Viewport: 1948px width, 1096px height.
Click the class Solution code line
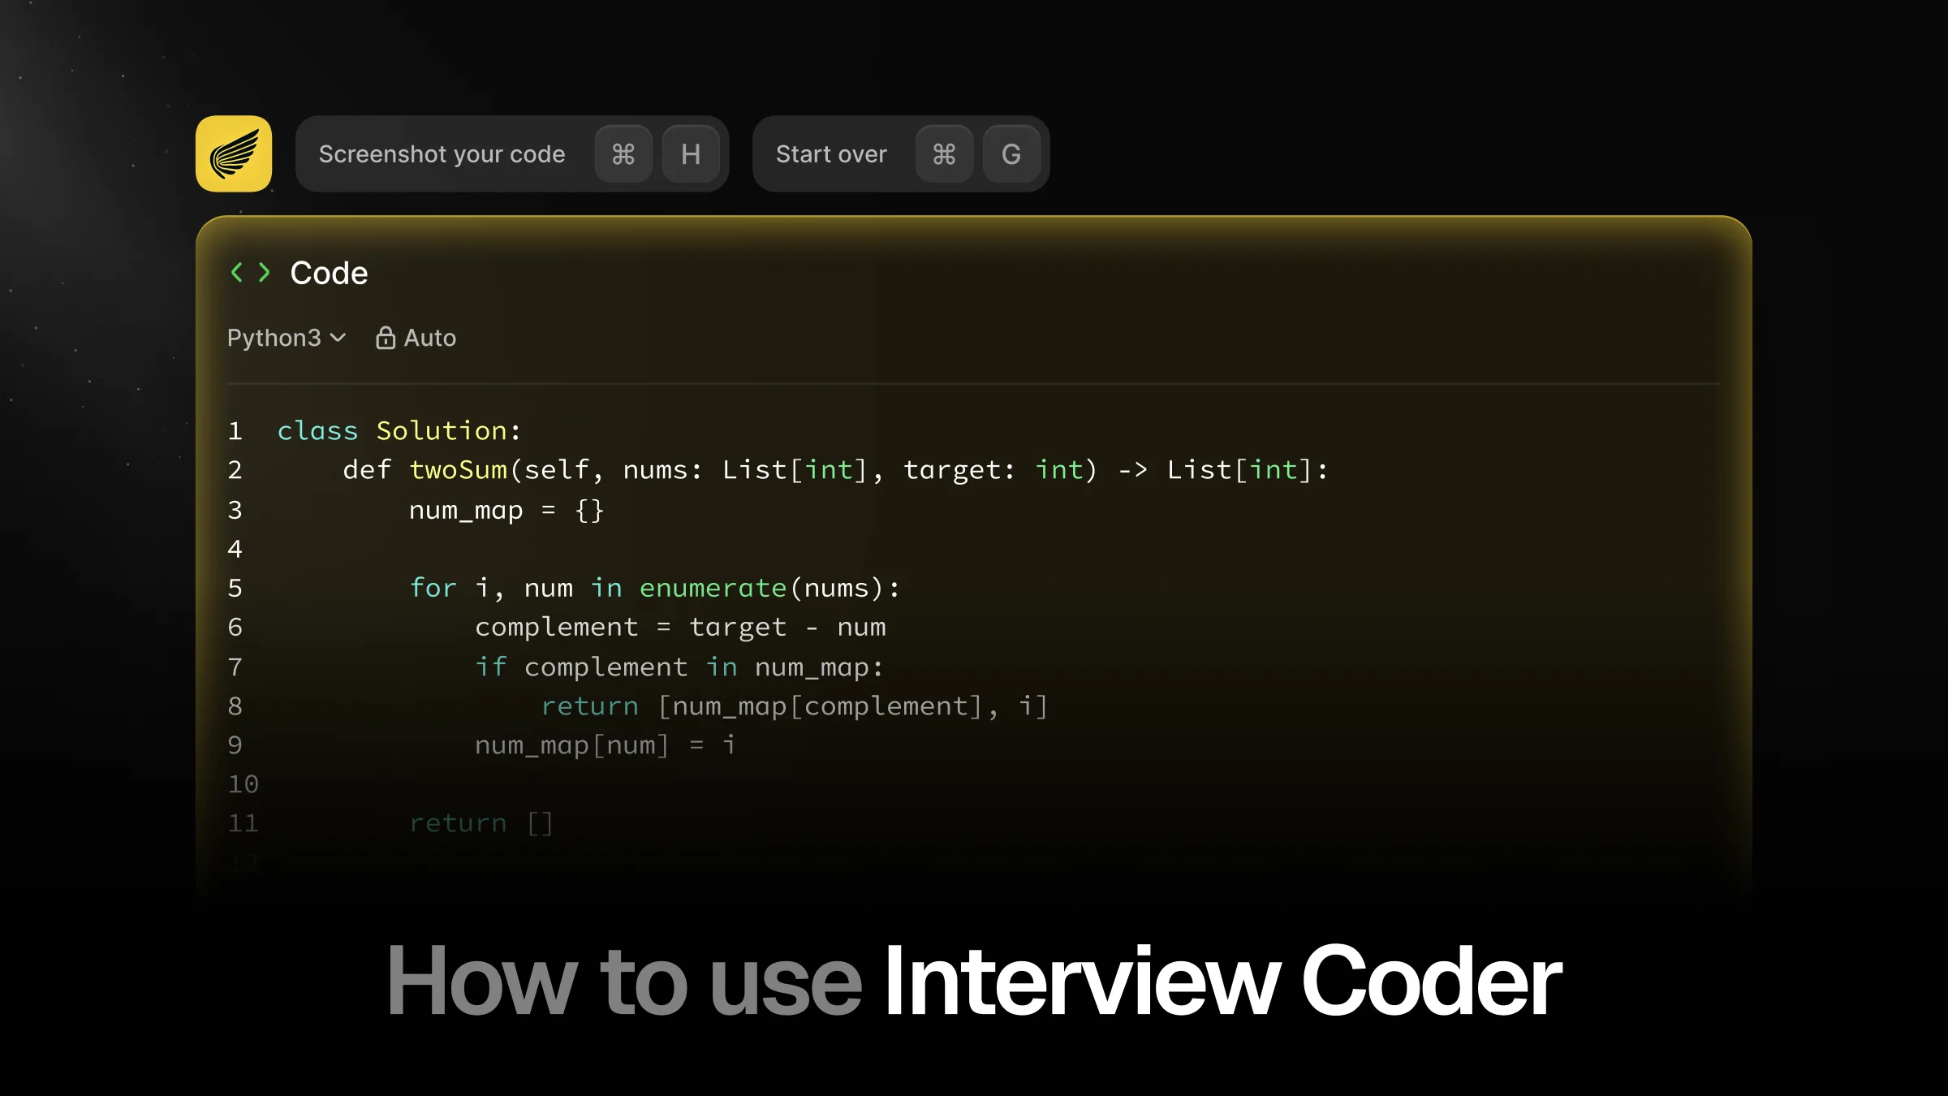398,431
